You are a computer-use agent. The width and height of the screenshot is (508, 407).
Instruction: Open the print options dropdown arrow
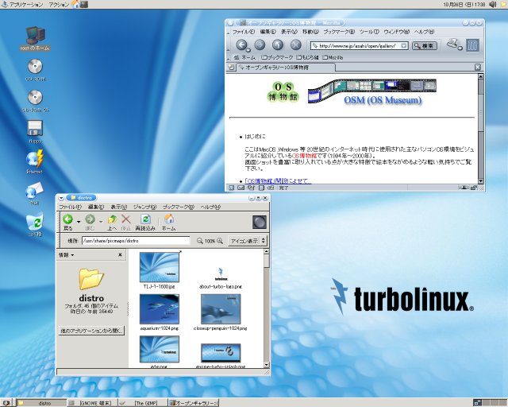460,48
